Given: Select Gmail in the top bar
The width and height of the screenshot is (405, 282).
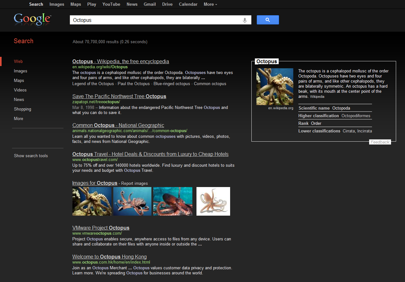Looking at the screenshot, I should pyautogui.click(x=149, y=4).
